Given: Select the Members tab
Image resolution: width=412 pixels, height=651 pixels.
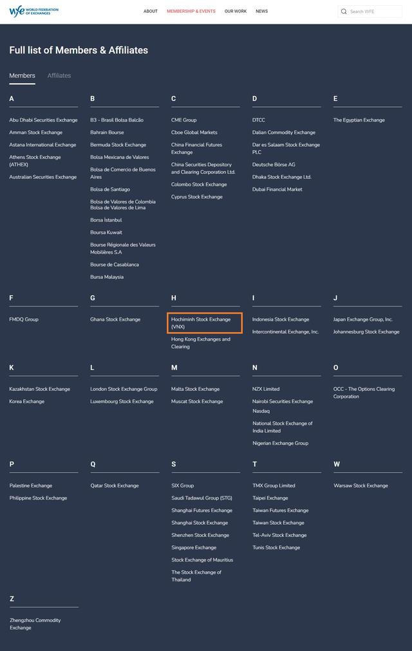Looking at the screenshot, I should (22, 75).
